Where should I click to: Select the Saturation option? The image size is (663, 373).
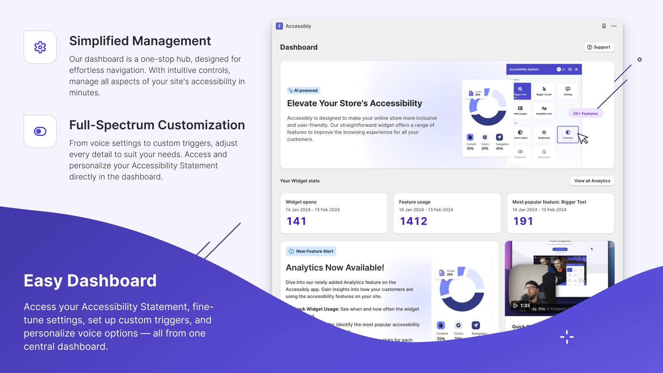(544, 153)
